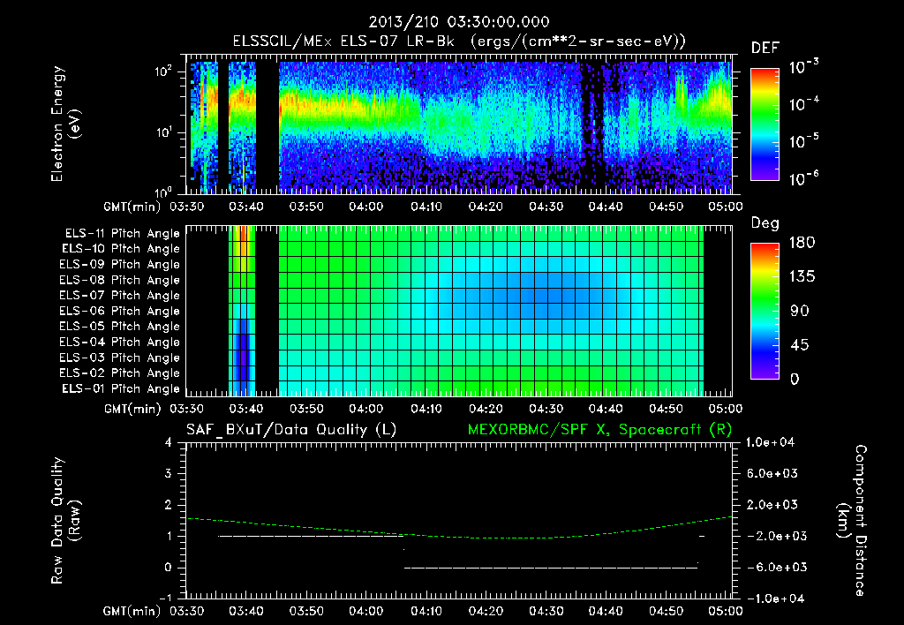Click the 03:50 tick label under the bottom panel

tap(306, 611)
